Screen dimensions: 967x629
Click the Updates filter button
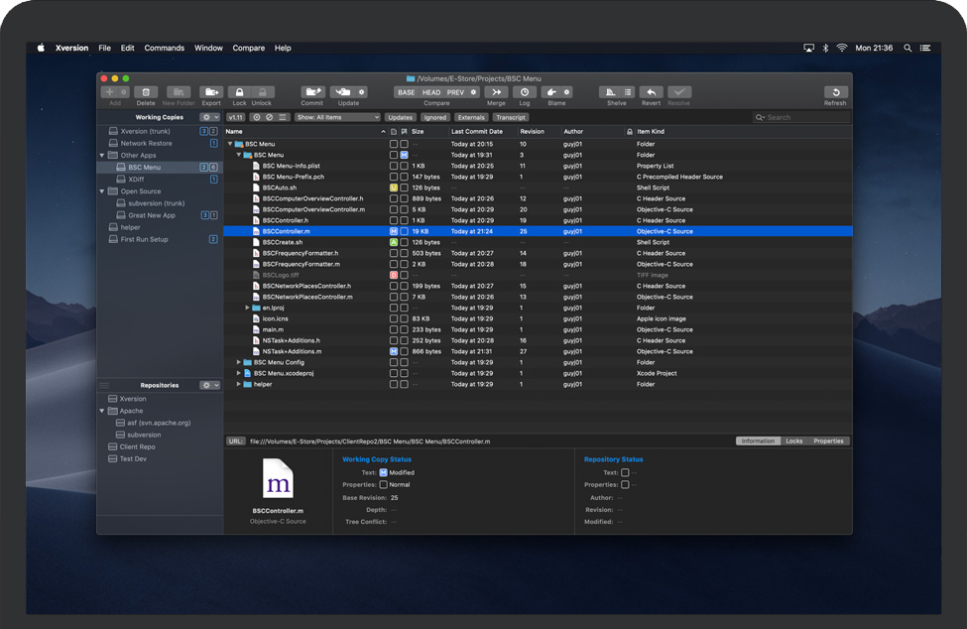click(x=400, y=117)
